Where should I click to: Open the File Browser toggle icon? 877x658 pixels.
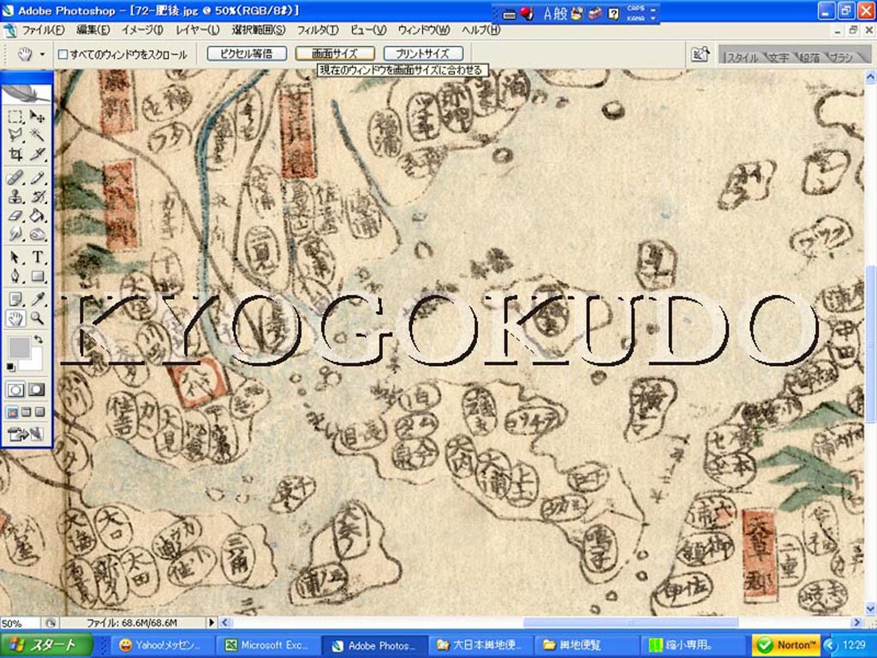(701, 54)
